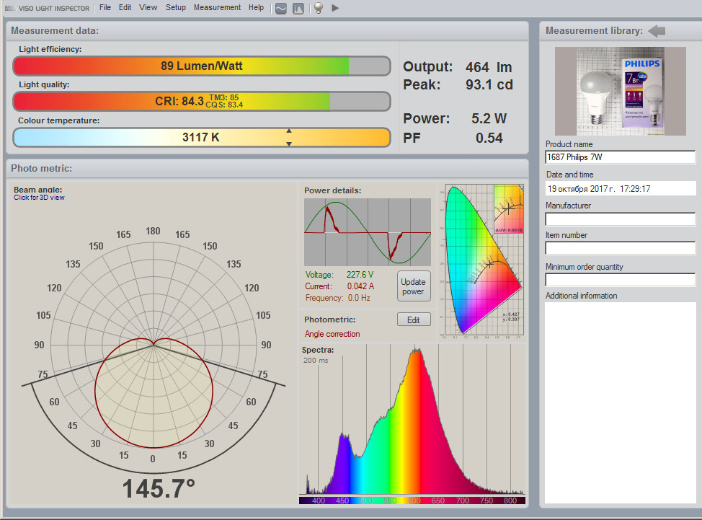Click the spectrum curve toolbar icon
The image size is (702, 520).
pos(298,8)
